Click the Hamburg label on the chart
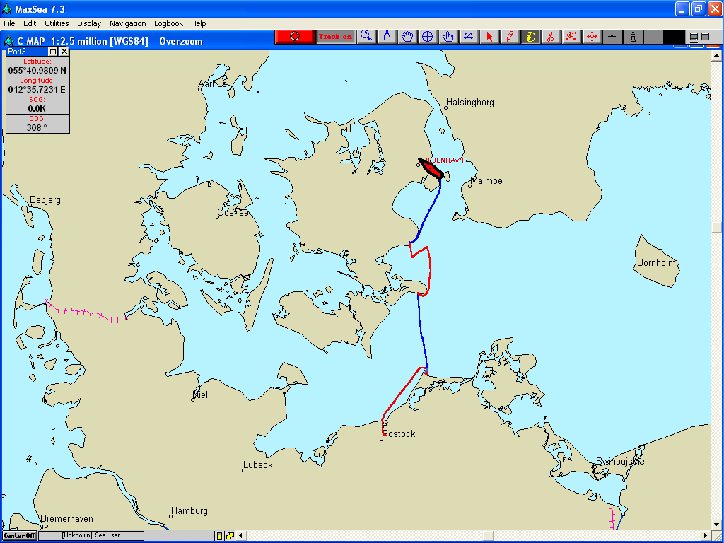 (189, 510)
